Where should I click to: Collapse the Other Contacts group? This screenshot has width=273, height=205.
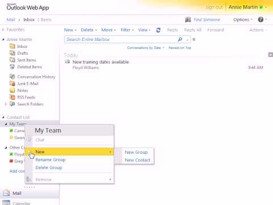coord(6,147)
